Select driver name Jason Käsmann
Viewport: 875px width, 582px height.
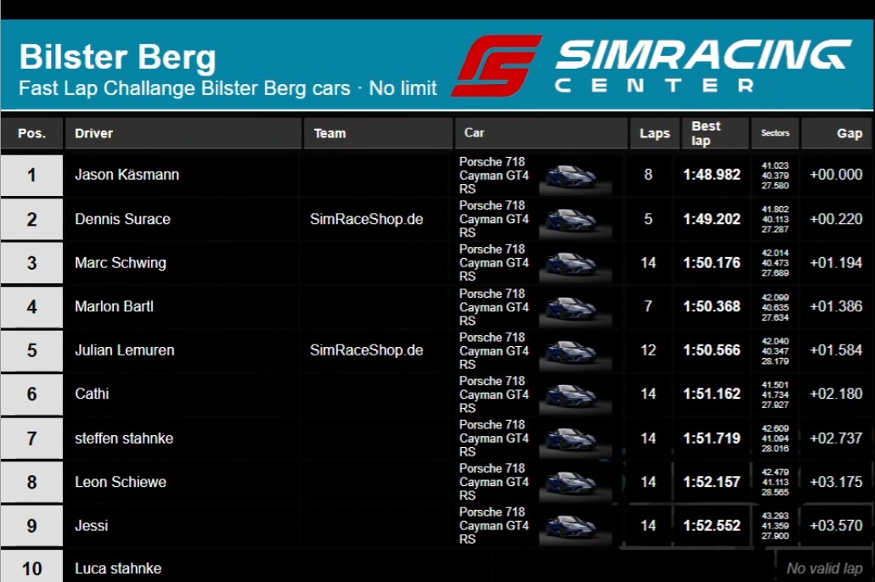[x=127, y=175]
